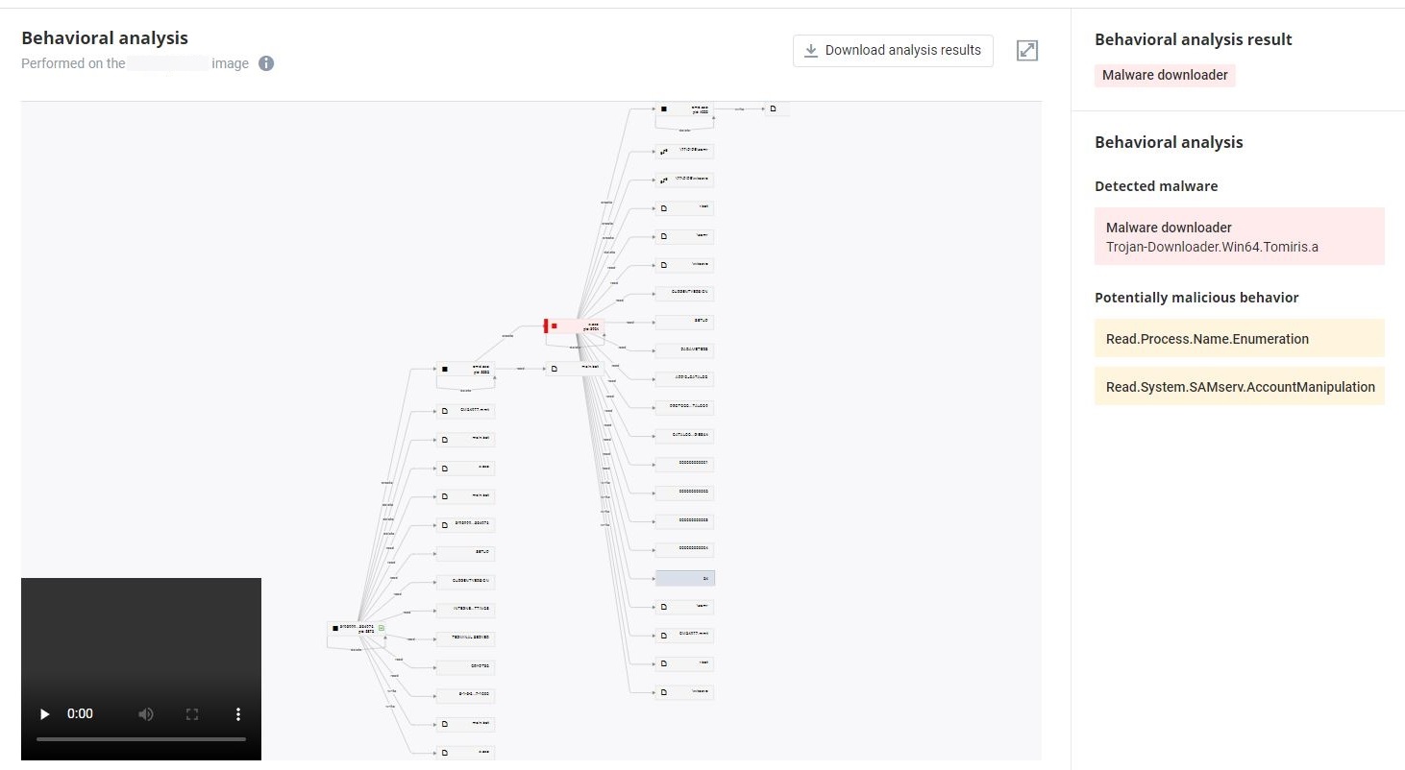The image size is (1405, 770).
Task: Play the video in the corner player
Action: 44,714
